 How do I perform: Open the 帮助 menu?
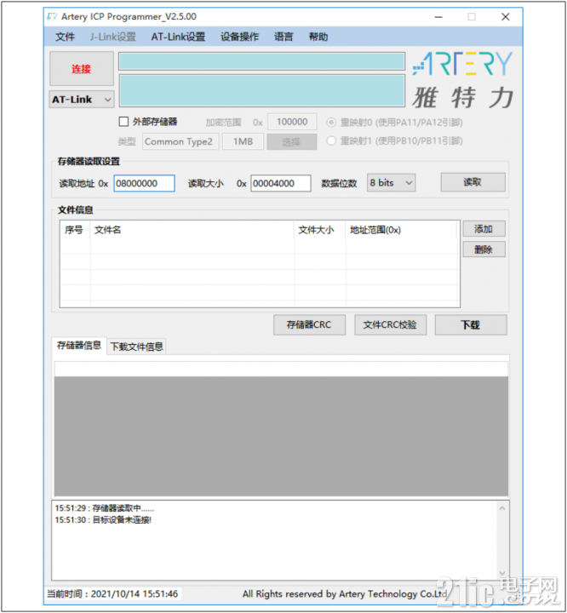pos(318,37)
